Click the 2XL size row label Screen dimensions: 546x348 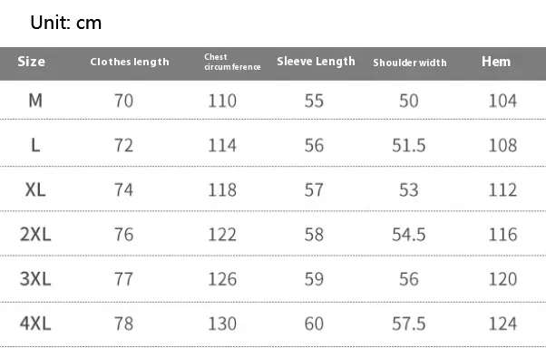click(35, 234)
